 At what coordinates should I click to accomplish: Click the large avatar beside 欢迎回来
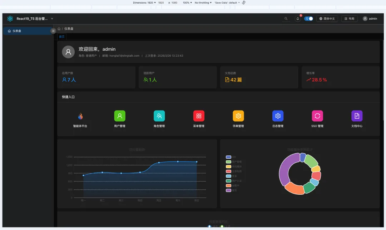point(68,52)
